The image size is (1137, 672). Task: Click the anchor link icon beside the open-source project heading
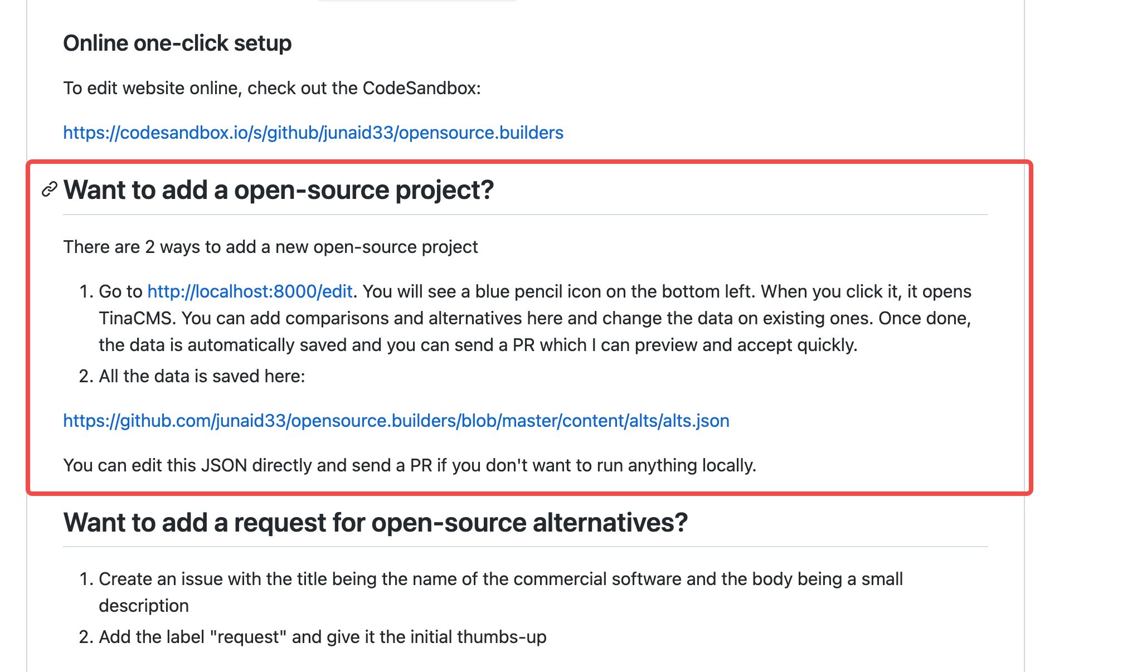pyautogui.click(x=50, y=189)
